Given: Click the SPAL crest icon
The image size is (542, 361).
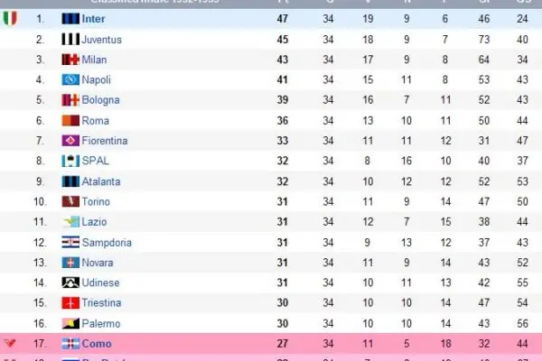Looking at the screenshot, I should click(70, 161).
